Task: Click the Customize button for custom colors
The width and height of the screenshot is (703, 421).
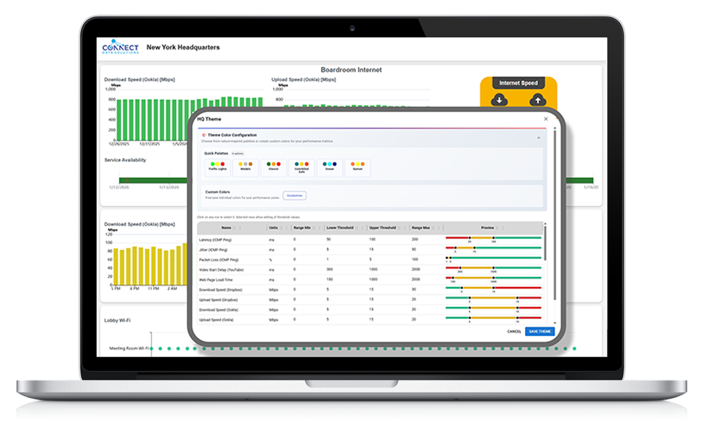Action: (x=294, y=195)
